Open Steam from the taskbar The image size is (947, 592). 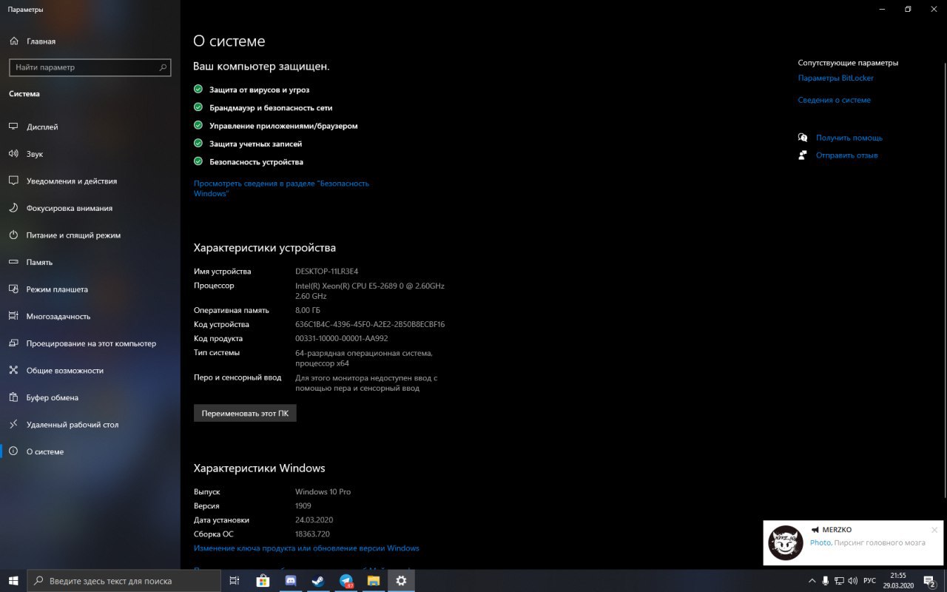[318, 581]
